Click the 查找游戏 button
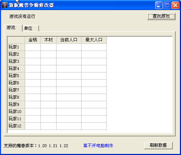This screenshot has height=155, width=181. (161, 16)
